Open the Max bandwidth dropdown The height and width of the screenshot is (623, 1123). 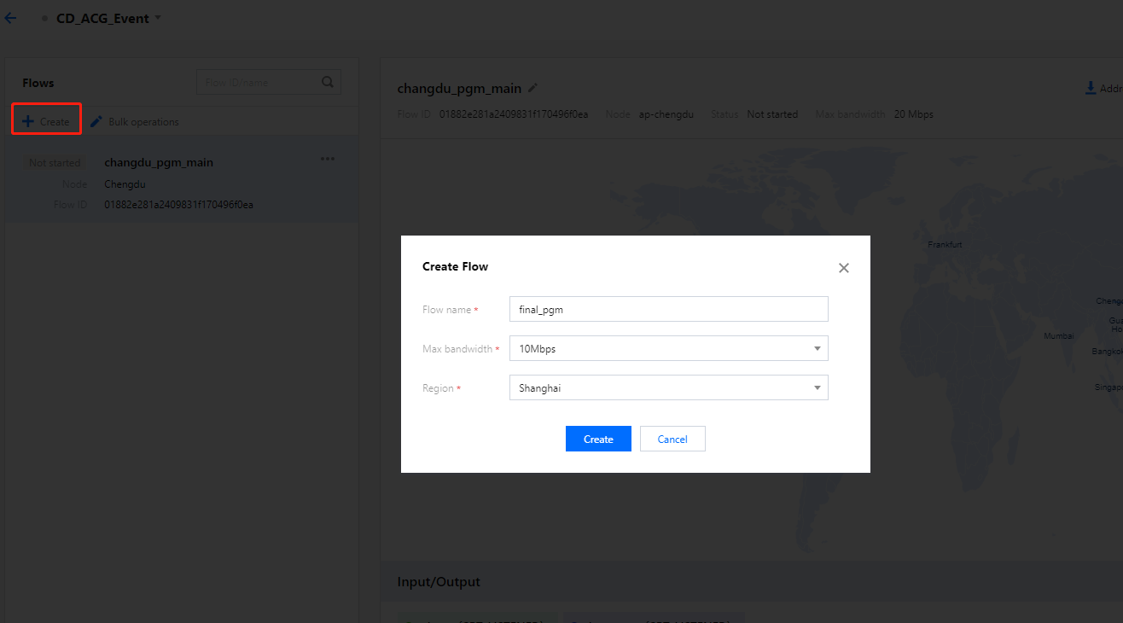(x=668, y=348)
